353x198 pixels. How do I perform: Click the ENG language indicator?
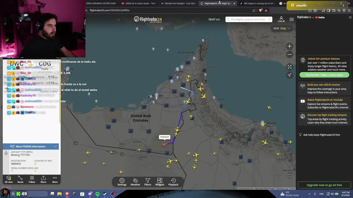pyautogui.click(x=322, y=194)
